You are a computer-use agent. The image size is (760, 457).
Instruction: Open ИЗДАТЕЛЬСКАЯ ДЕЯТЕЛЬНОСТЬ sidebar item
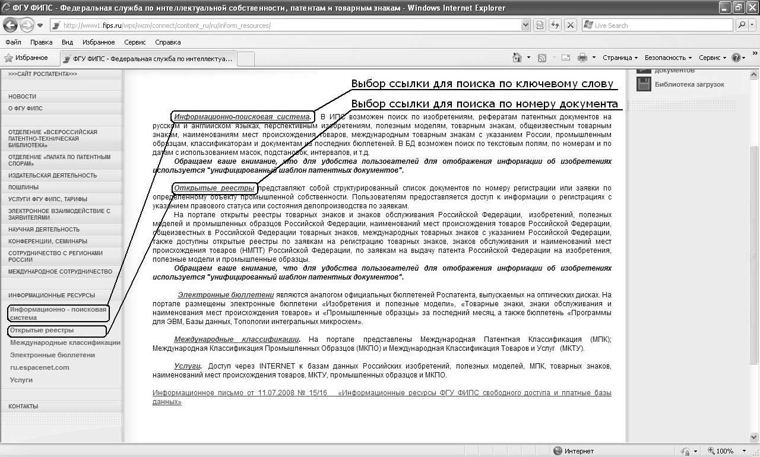point(52,175)
